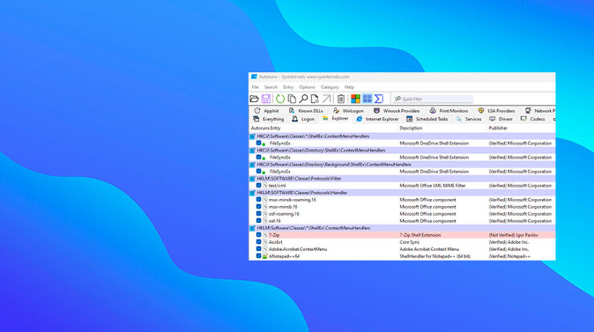Uncheck the 7-Zip entry checkbox
594x332 pixels.
pyautogui.click(x=259, y=235)
